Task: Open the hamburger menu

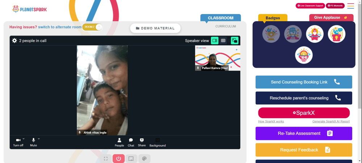Action: point(351,6)
